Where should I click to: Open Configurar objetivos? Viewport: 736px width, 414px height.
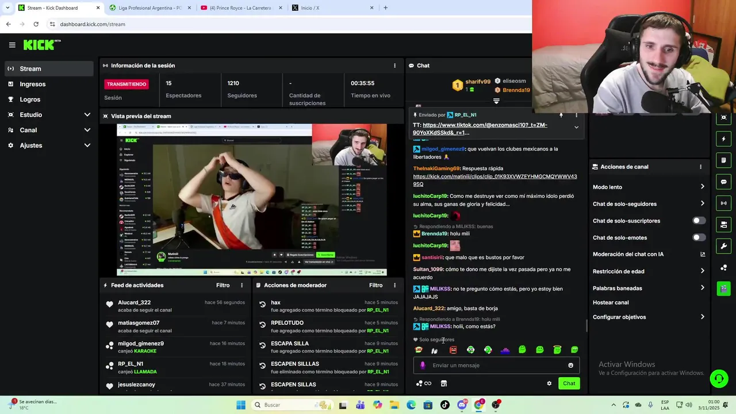click(649, 317)
